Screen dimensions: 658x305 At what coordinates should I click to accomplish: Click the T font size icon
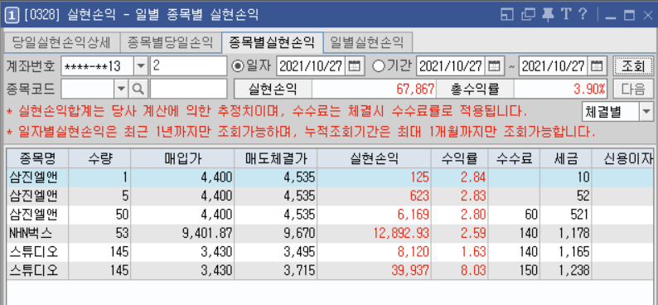(x=566, y=15)
